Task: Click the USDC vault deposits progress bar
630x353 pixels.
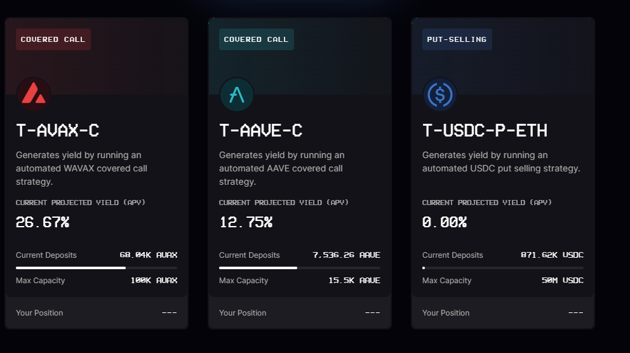Action: pos(502,267)
